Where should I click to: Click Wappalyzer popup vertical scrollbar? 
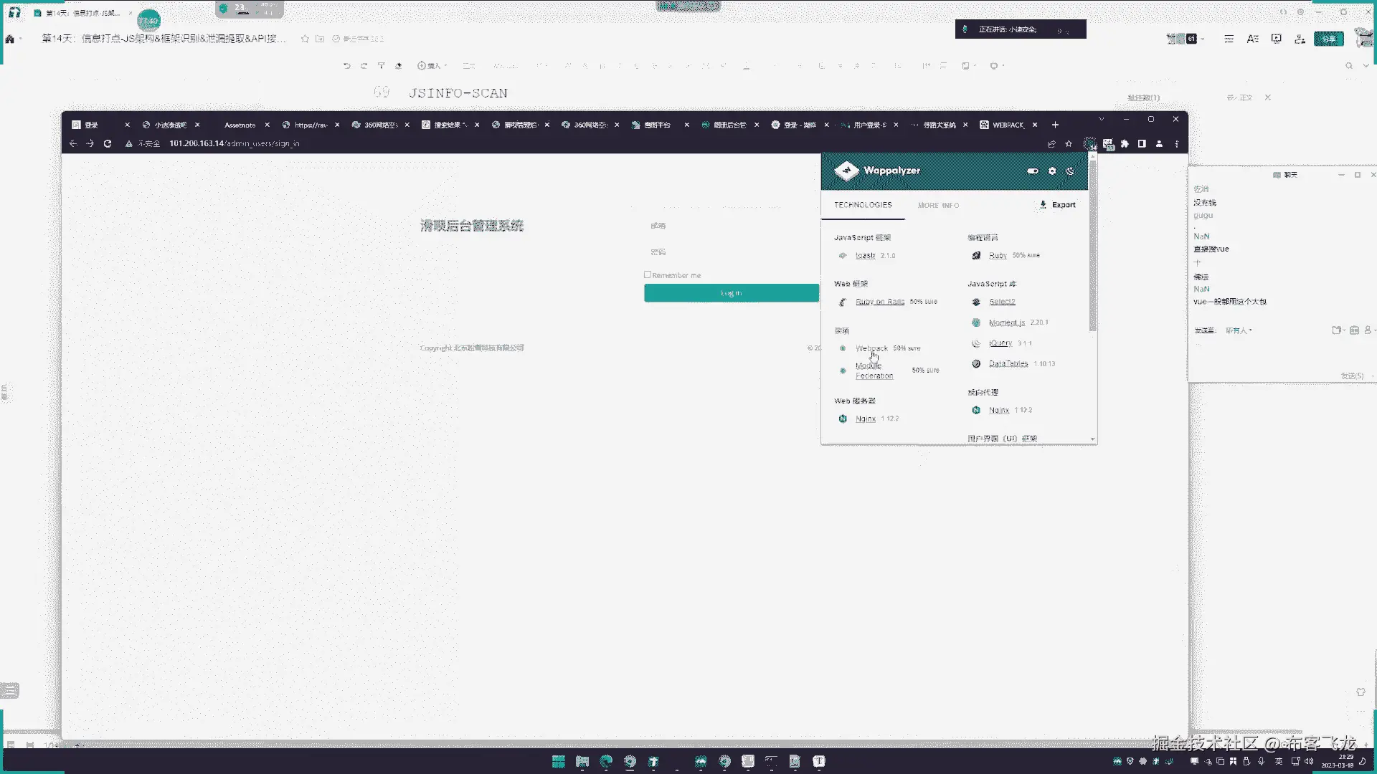click(x=1092, y=244)
